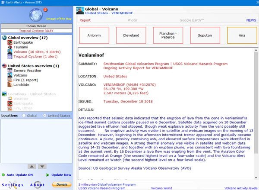Click the United States overview flag icon

coord(4,66)
